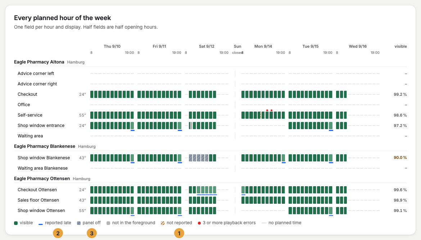Screen dimensions: 421x240
Task: Click the 'Every planned hour of the week' title
Action: coord(62,18)
